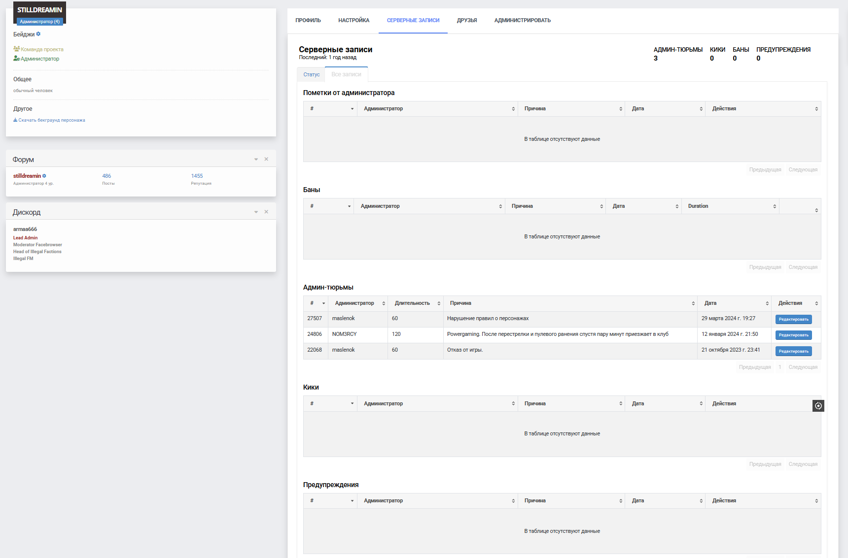The width and height of the screenshot is (848, 558).
Task: Click date '12 января 2024 г. 21:50'
Action: 730,334
